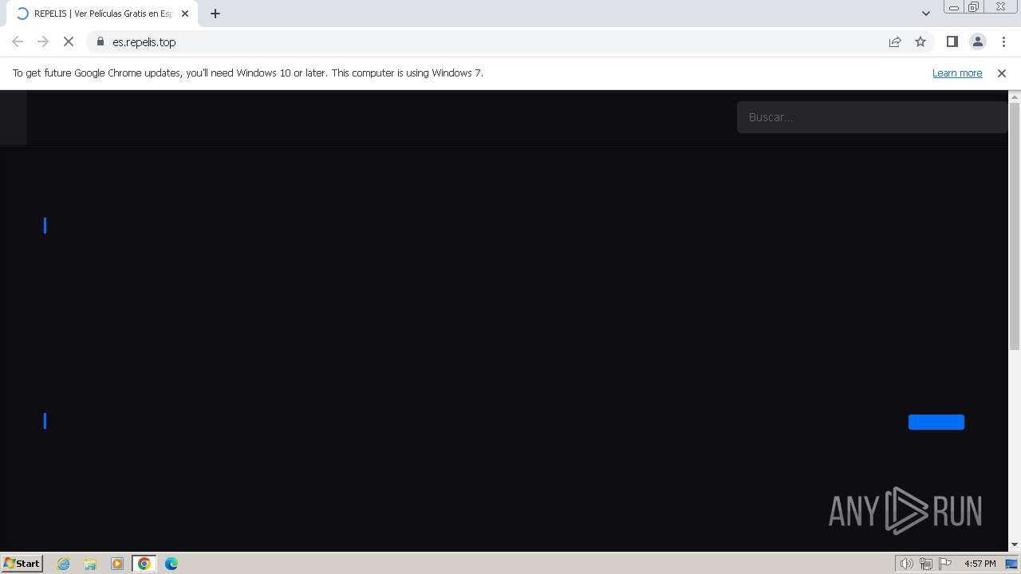Open Windows Media Player in taskbar
Screen dimensions: 1021x574
click(x=117, y=564)
